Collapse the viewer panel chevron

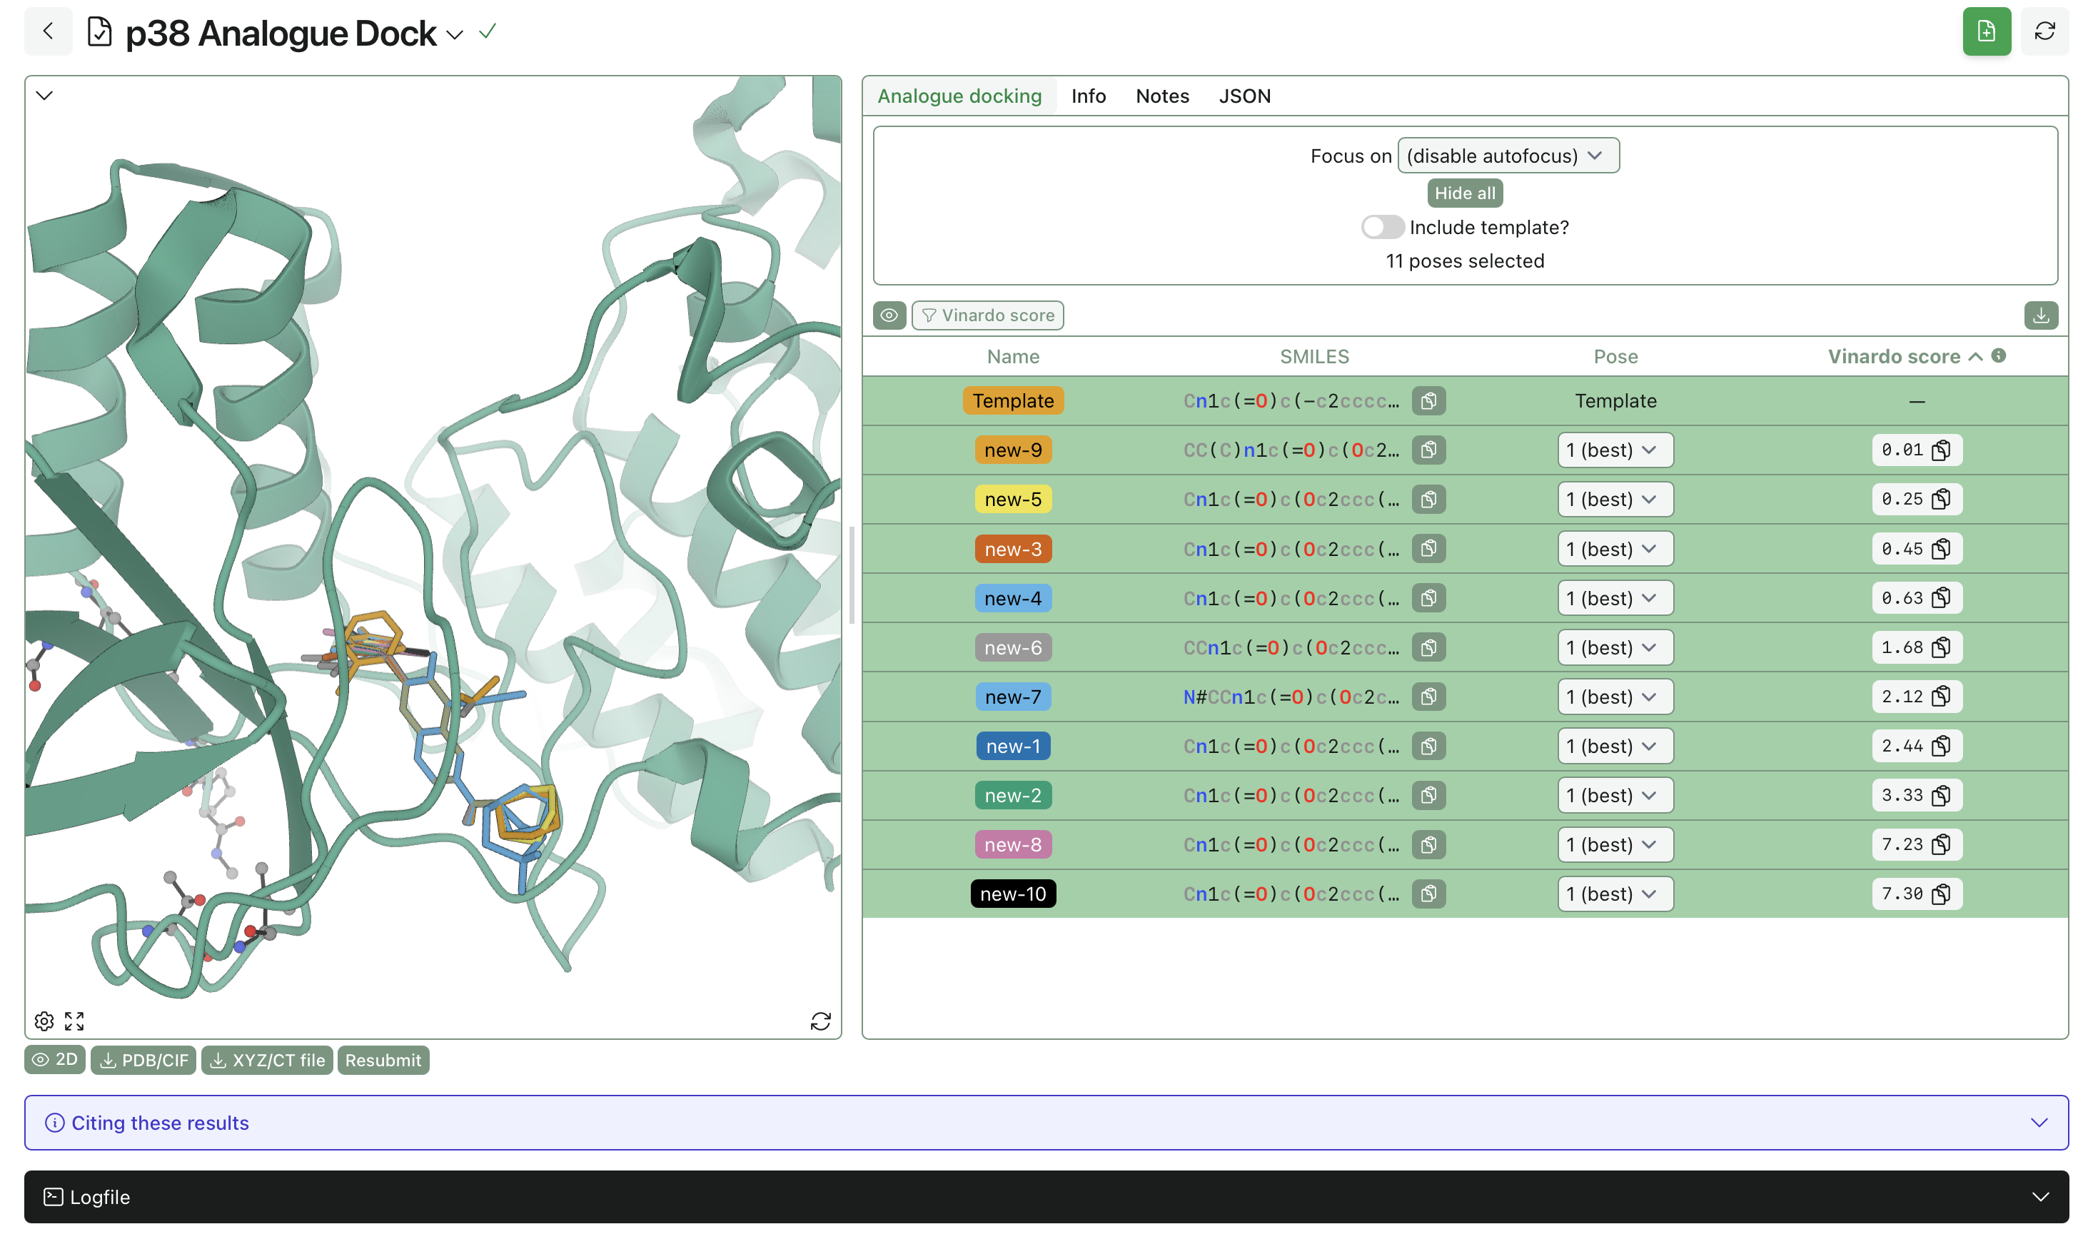pos(44,95)
